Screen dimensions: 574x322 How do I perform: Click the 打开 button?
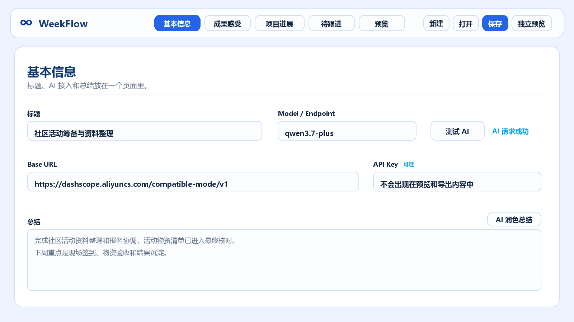click(466, 23)
